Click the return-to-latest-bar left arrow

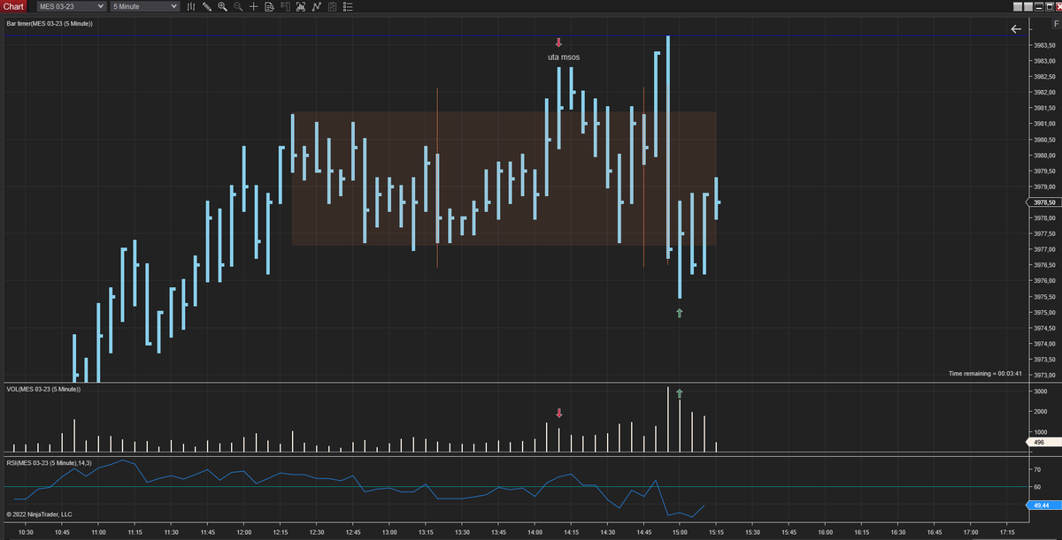point(1016,29)
